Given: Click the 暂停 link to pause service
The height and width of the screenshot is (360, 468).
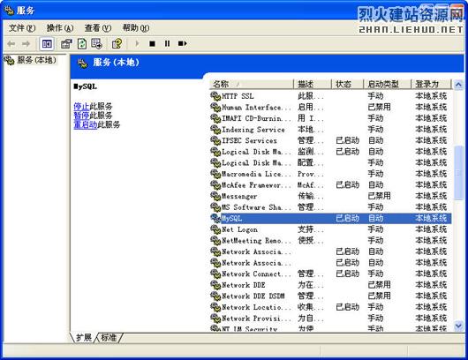Looking at the screenshot, I should tap(81, 116).
